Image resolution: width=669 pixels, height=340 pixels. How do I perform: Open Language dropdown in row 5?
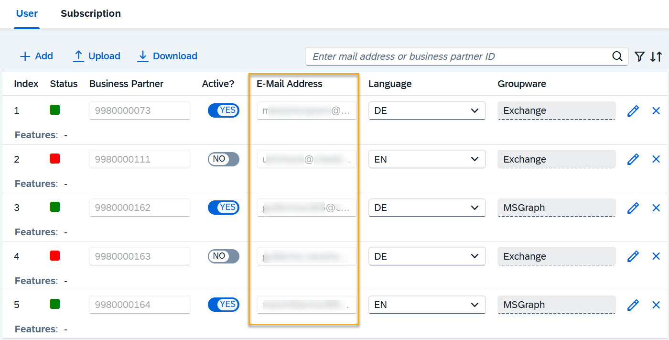click(x=427, y=305)
